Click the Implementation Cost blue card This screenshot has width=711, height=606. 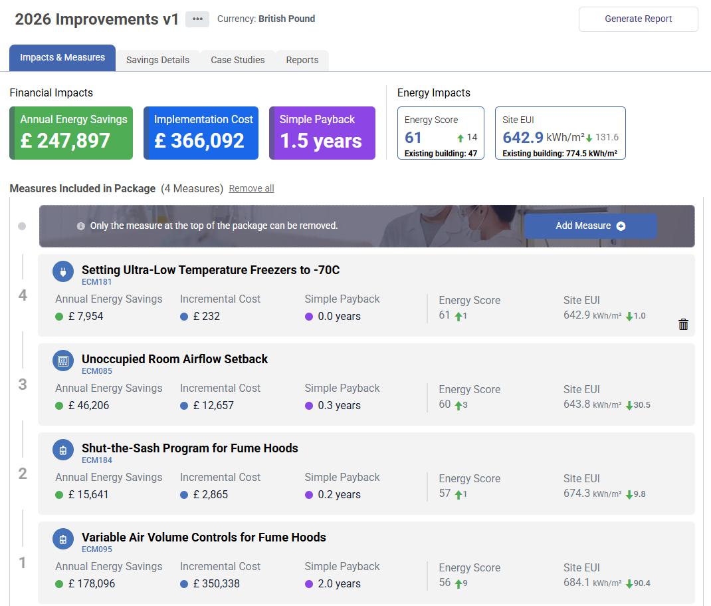click(x=201, y=133)
